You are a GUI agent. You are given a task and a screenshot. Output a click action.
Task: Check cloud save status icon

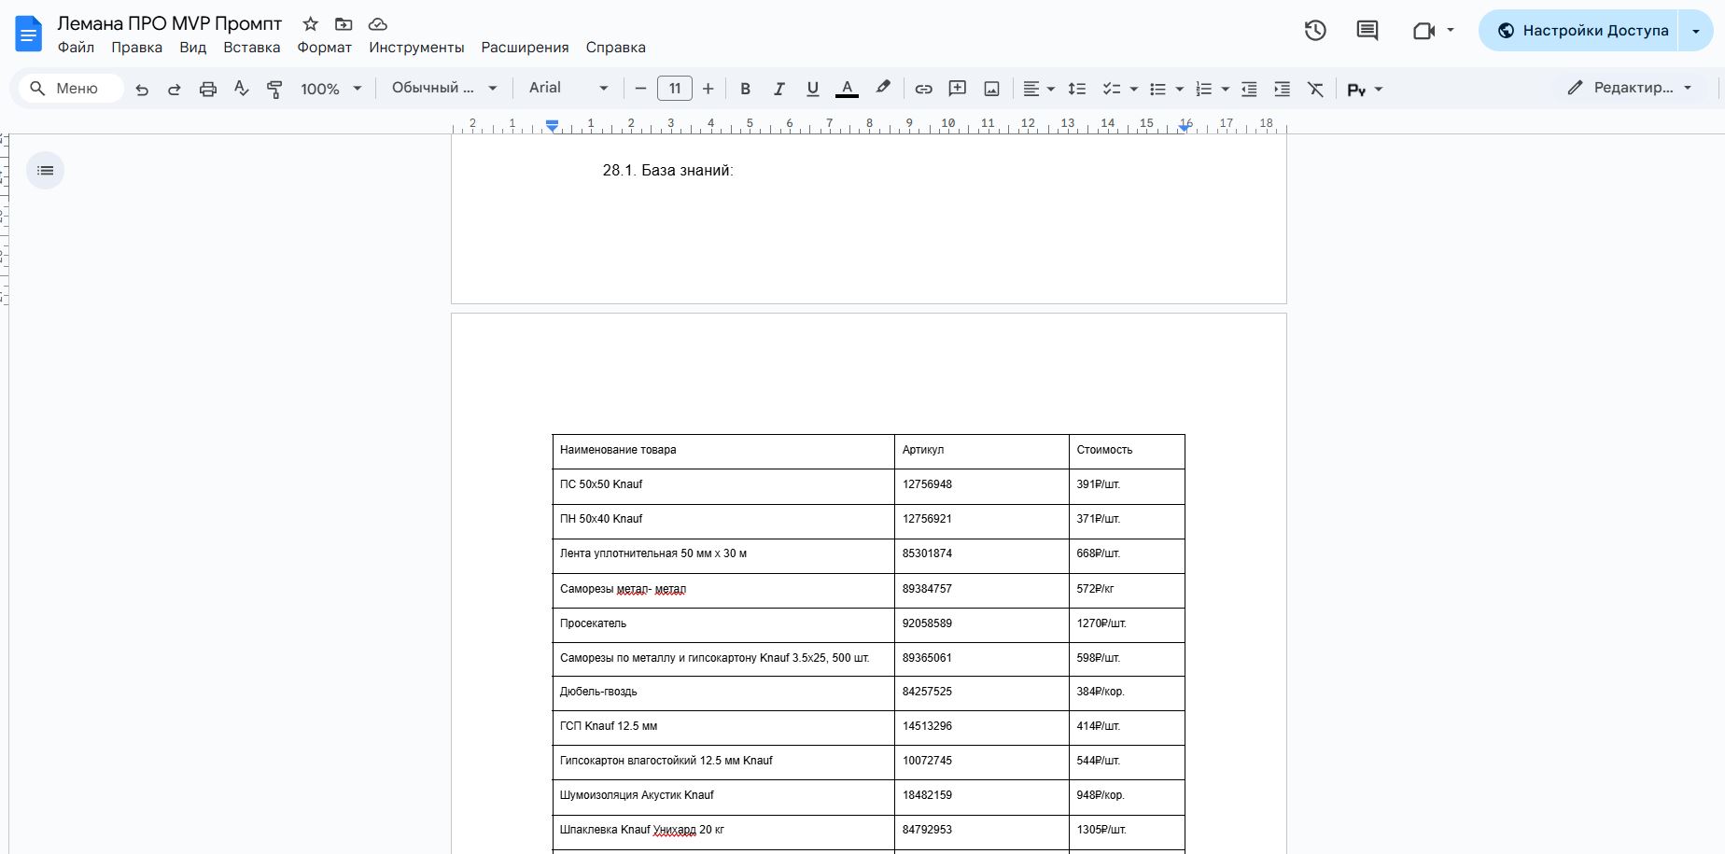pyautogui.click(x=377, y=24)
